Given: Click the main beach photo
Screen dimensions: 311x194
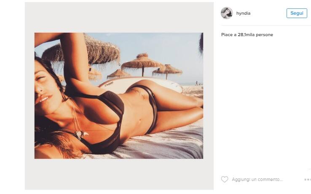Looking at the screenshot, I should 118,96.
